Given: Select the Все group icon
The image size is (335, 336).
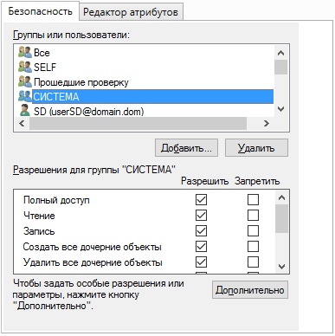Looking at the screenshot, I should click(x=25, y=52).
